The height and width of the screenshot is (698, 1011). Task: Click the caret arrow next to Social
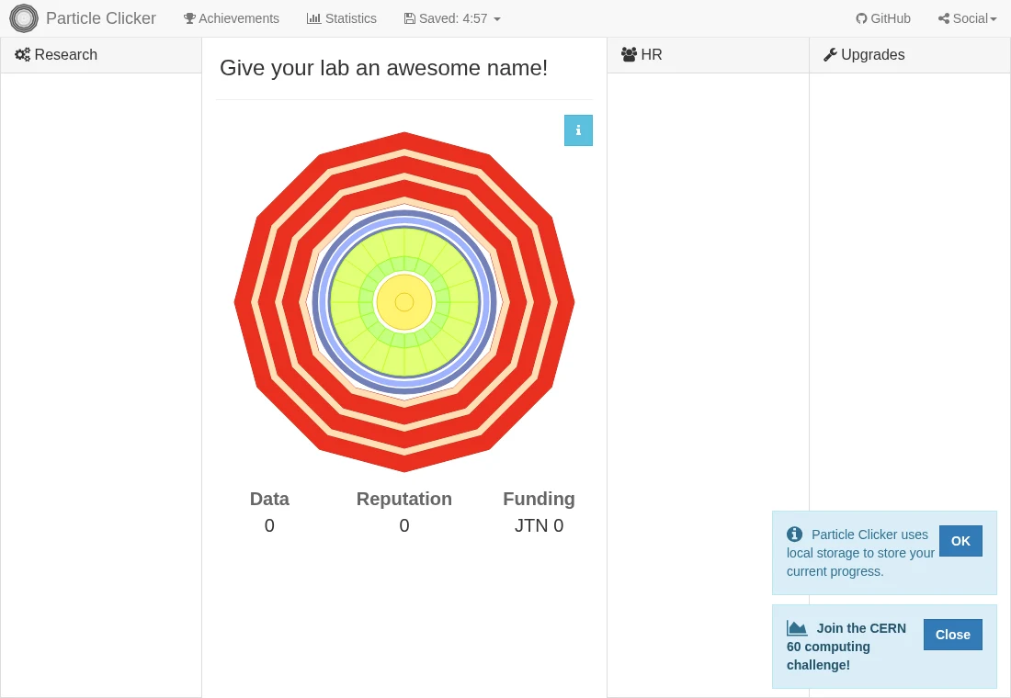click(994, 19)
